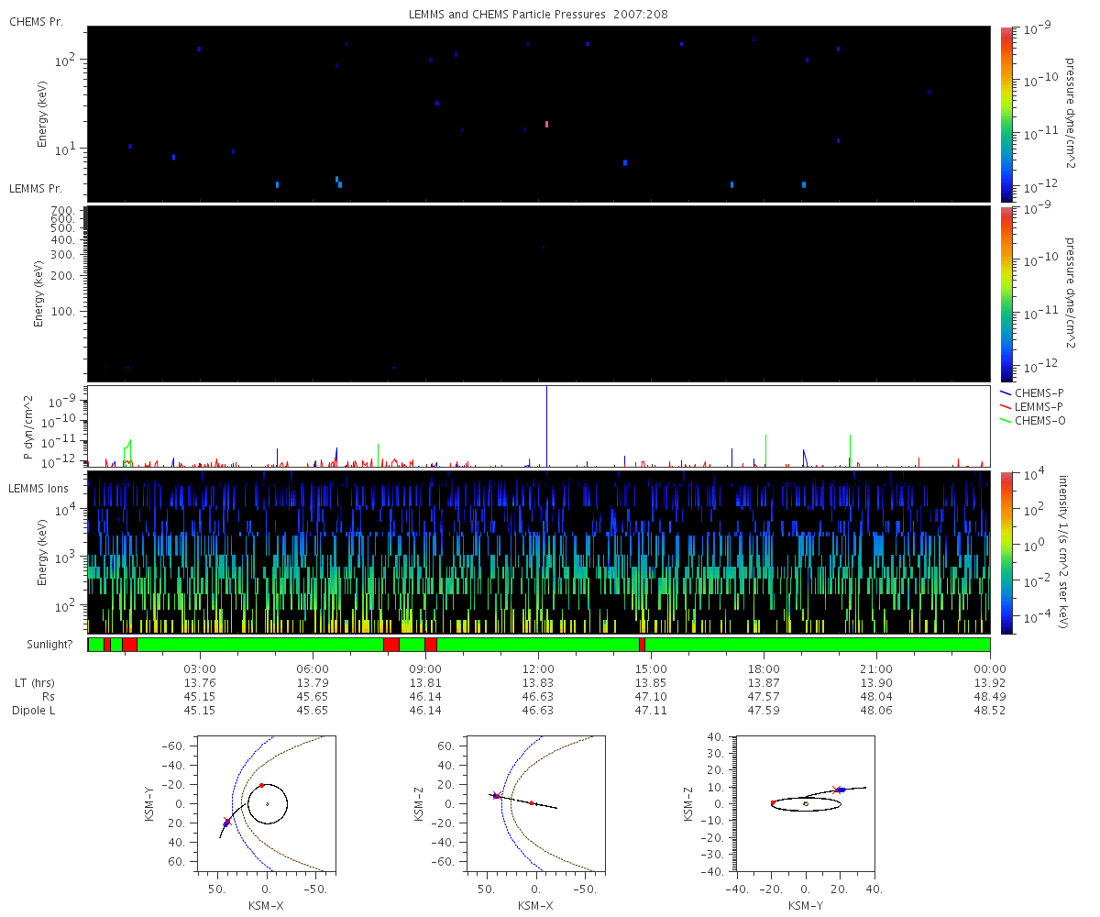Viewport: 1100px width, 917px height.
Task: Click the red pixel in the CHEMS pressure spectrogram
Action: click(x=546, y=124)
